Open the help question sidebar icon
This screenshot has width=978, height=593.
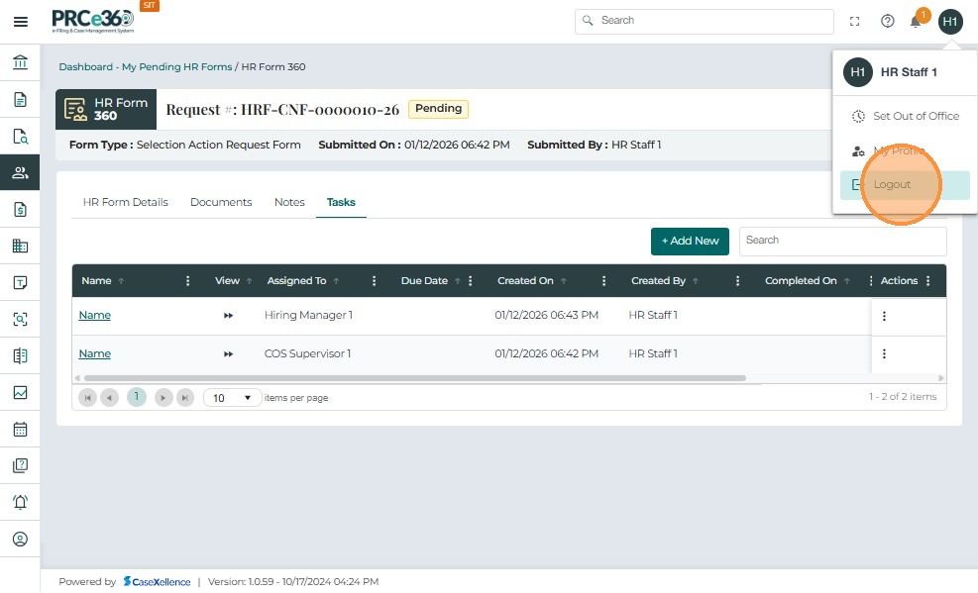pyautogui.click(x=20, y=465)
